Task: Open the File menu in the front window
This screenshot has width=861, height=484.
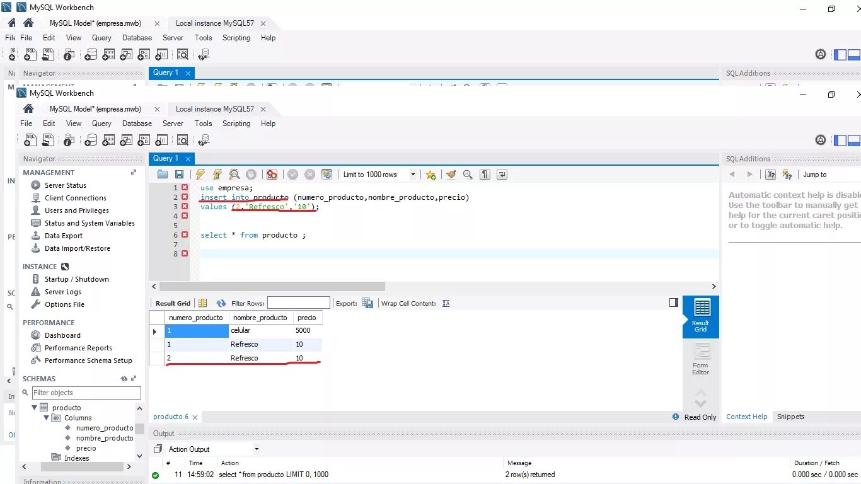Action: (26, 124)
